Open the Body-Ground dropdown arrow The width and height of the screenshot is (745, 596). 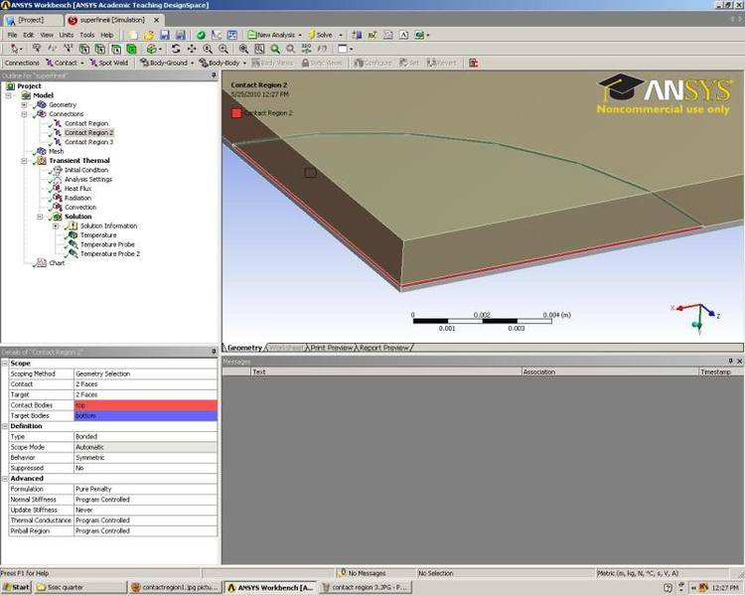[x=192, y=63]
